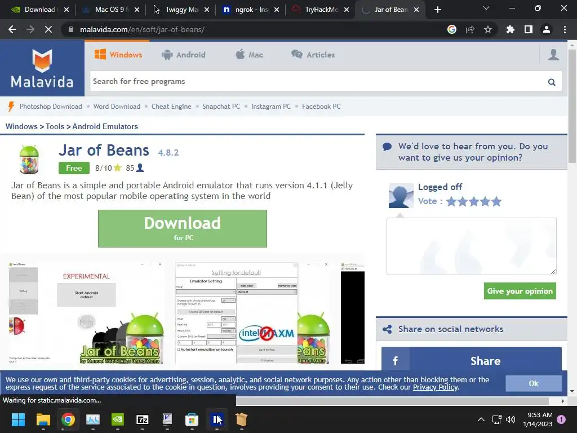Select the third vote star
Image resolution: width=577 pixels, height=433 pixels.
point(474,201)
